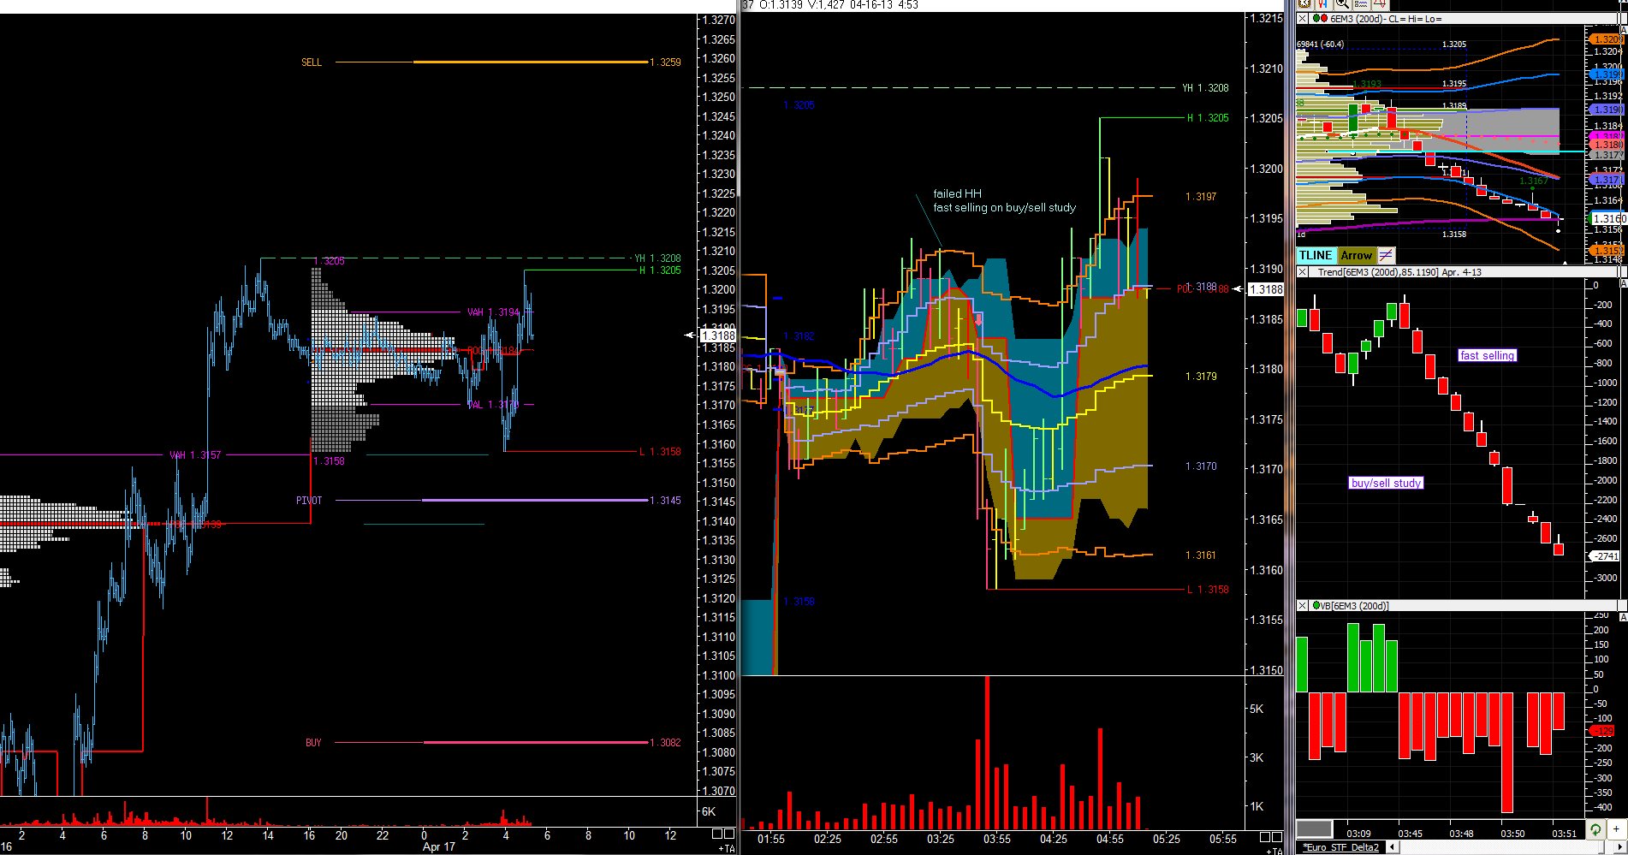Click the L 1.3158 label on middle chart
The width and height of the screenshot is (1628, 855).
pyautogui.click(x=1208, y=590)
